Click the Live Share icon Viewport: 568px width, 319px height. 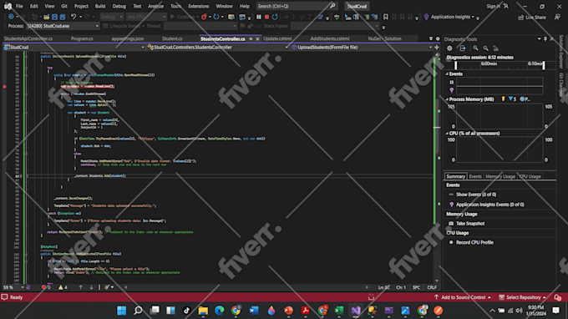[521, 18]
